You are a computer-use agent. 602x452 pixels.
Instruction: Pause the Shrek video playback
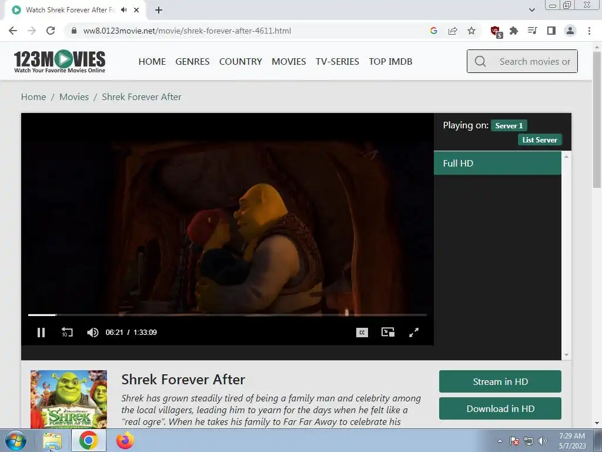41,333
